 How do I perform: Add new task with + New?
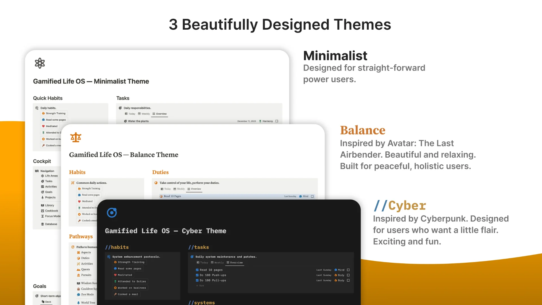point(200,286)
